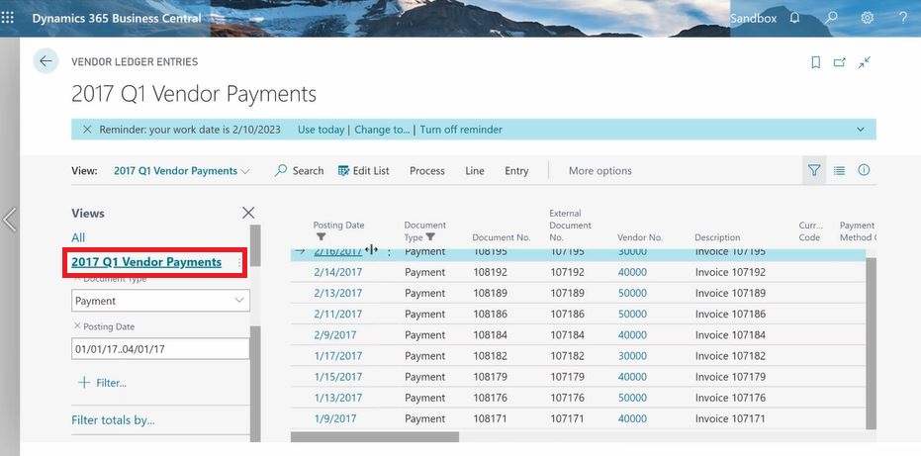Sort by Vendor No. column header
Image resolution: width=921 pixels, height=456 pixels.
click(640, 237)
